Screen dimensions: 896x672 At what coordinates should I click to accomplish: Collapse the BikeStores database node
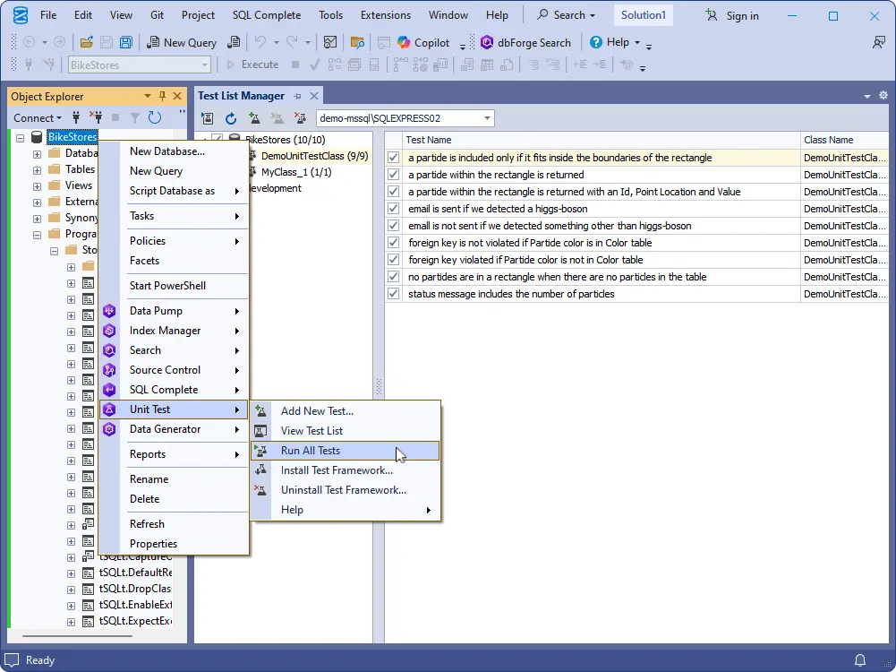(x=21, y=137)
